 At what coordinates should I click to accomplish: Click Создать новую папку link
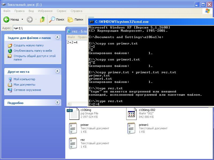tap(29, 45)
